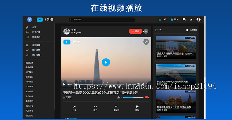Click the camera icon for 最新视频
Image resolution: width=232 pixels, height=120 pixels.
point(27,45)
